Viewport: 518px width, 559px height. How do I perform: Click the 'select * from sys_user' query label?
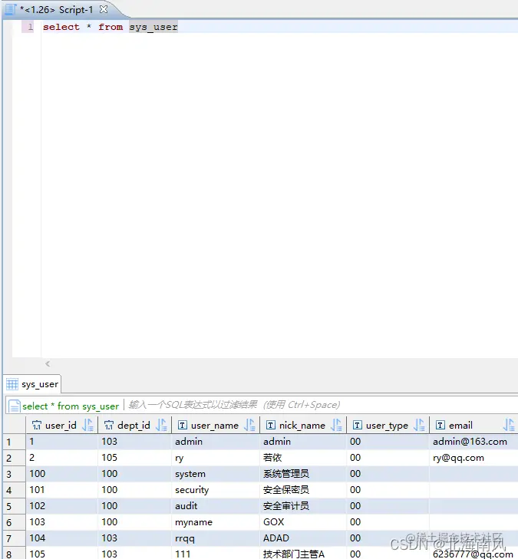71,406
